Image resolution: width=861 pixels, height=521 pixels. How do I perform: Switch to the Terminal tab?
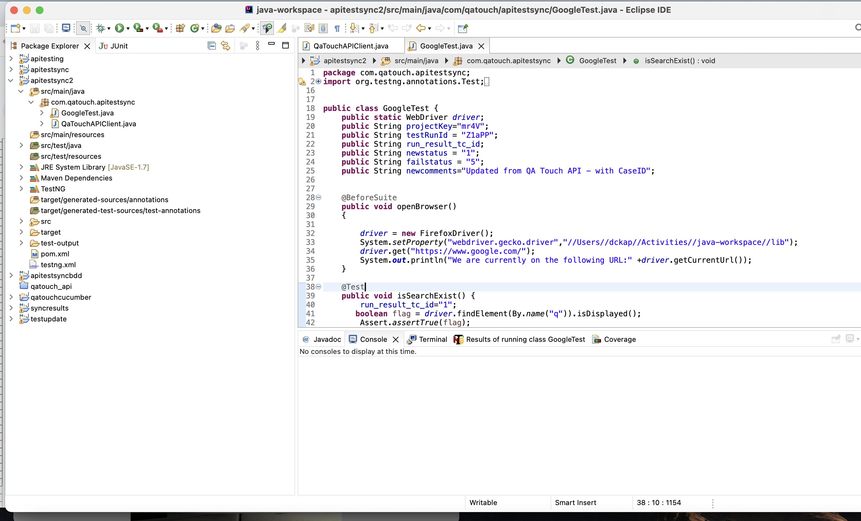427,339
